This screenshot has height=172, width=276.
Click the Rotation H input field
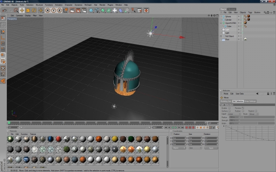(x=211, y=138)
